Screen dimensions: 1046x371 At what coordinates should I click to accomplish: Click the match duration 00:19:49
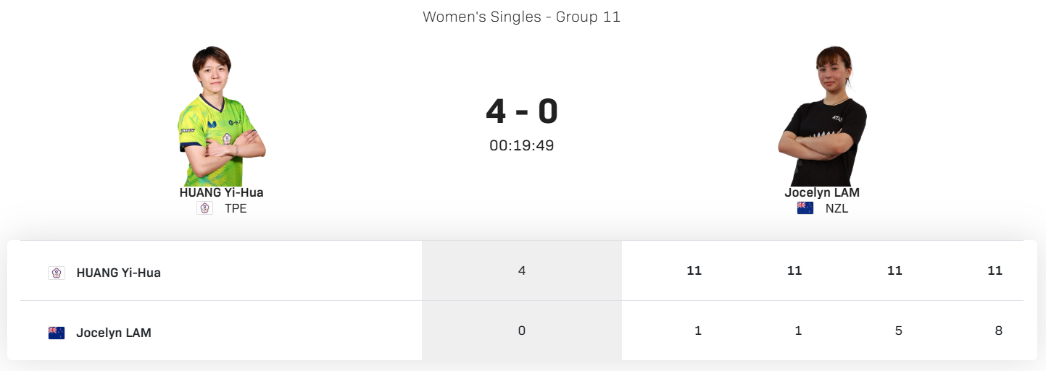(522, 145)
